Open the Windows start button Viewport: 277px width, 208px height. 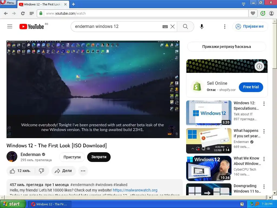[13, 204]
